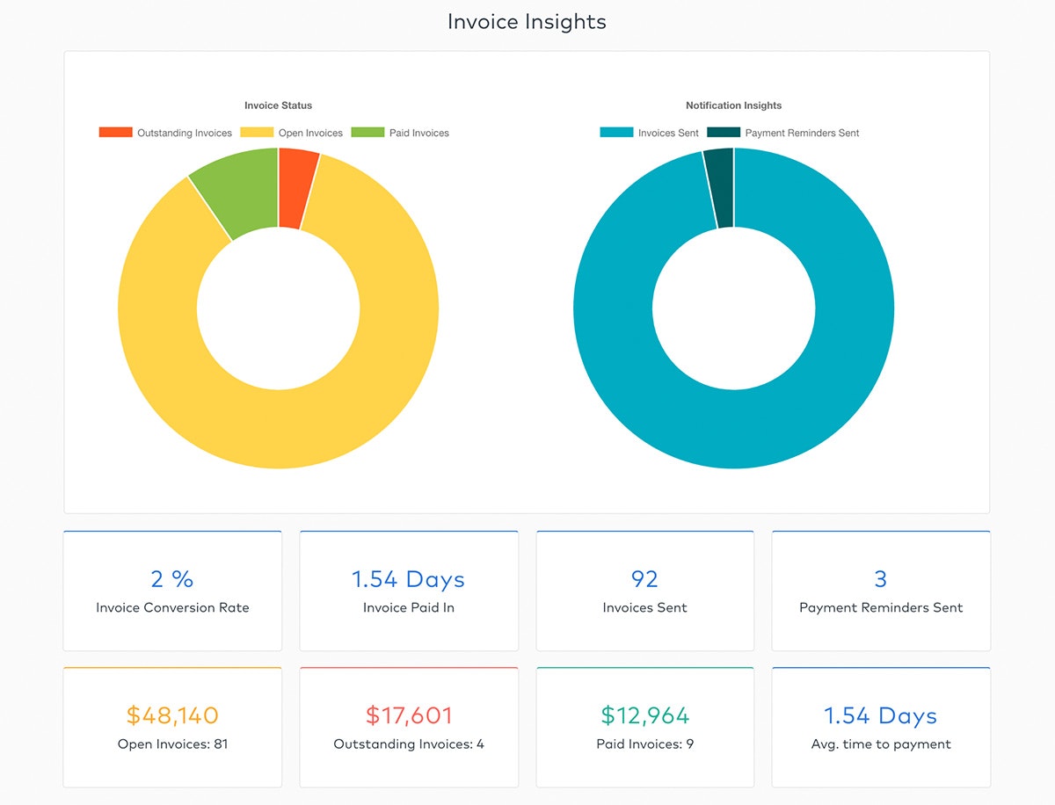Select the orange outstanding slice of Invoice Status

pos(295,188)
